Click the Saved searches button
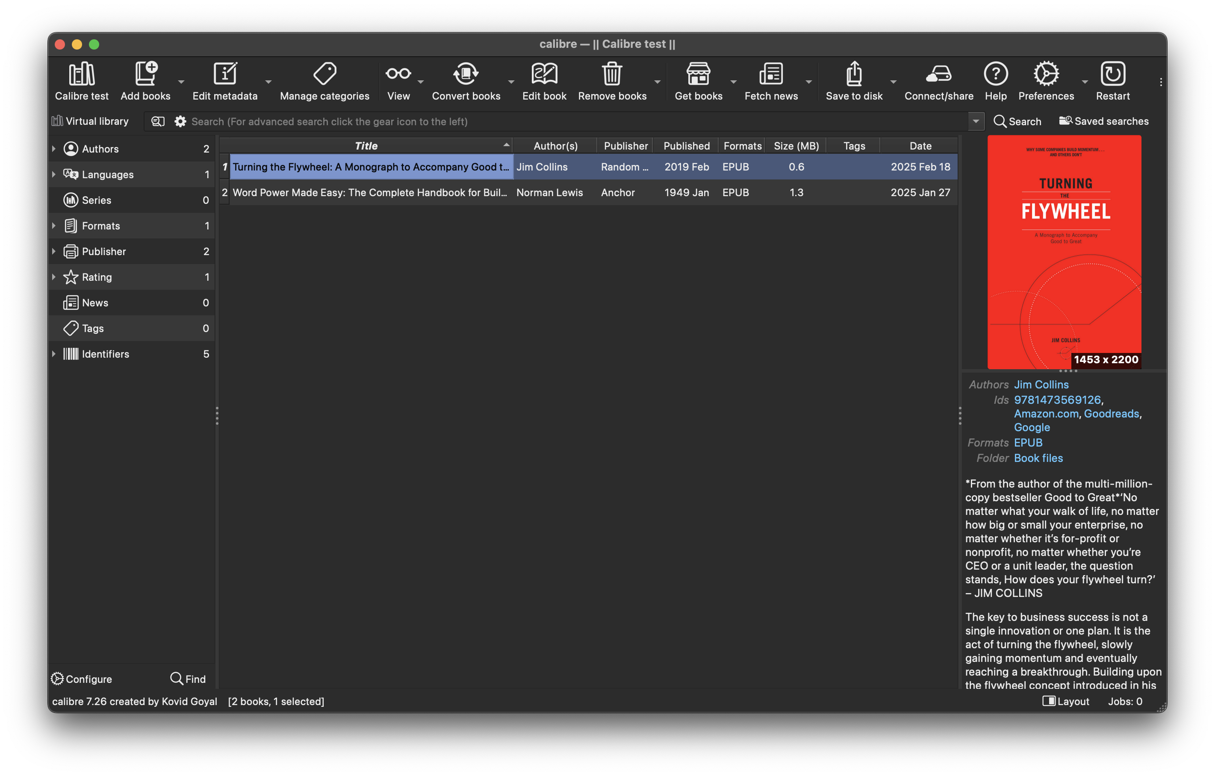This screenshot has width=1215, height=776. click(1103, 121)
